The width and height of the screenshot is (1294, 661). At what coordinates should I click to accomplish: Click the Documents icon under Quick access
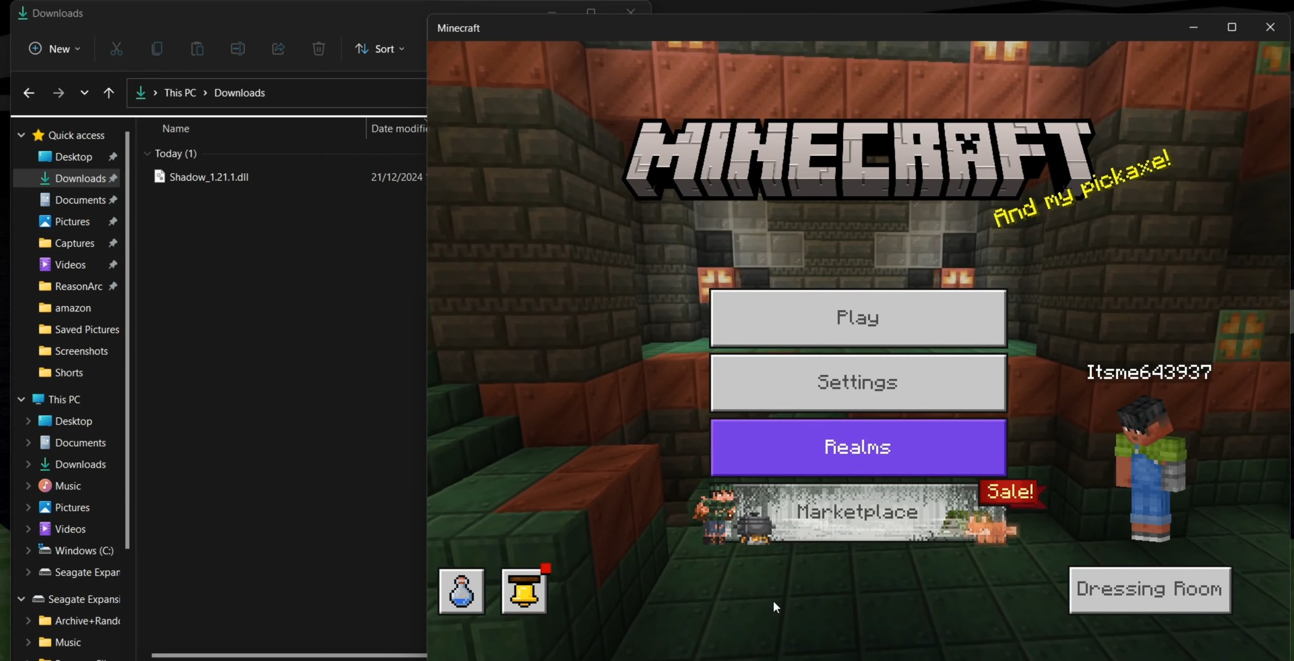tap(45, 200)
